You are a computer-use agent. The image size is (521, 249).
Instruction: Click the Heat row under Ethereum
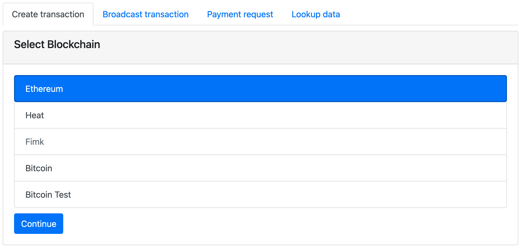tap(260, 115)
